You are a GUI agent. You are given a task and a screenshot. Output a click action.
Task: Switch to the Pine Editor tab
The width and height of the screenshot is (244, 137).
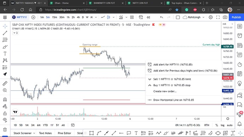click(64, 133)
